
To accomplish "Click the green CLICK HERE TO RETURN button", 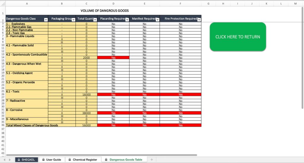I will pyautogui.click(x=238, y=37).
